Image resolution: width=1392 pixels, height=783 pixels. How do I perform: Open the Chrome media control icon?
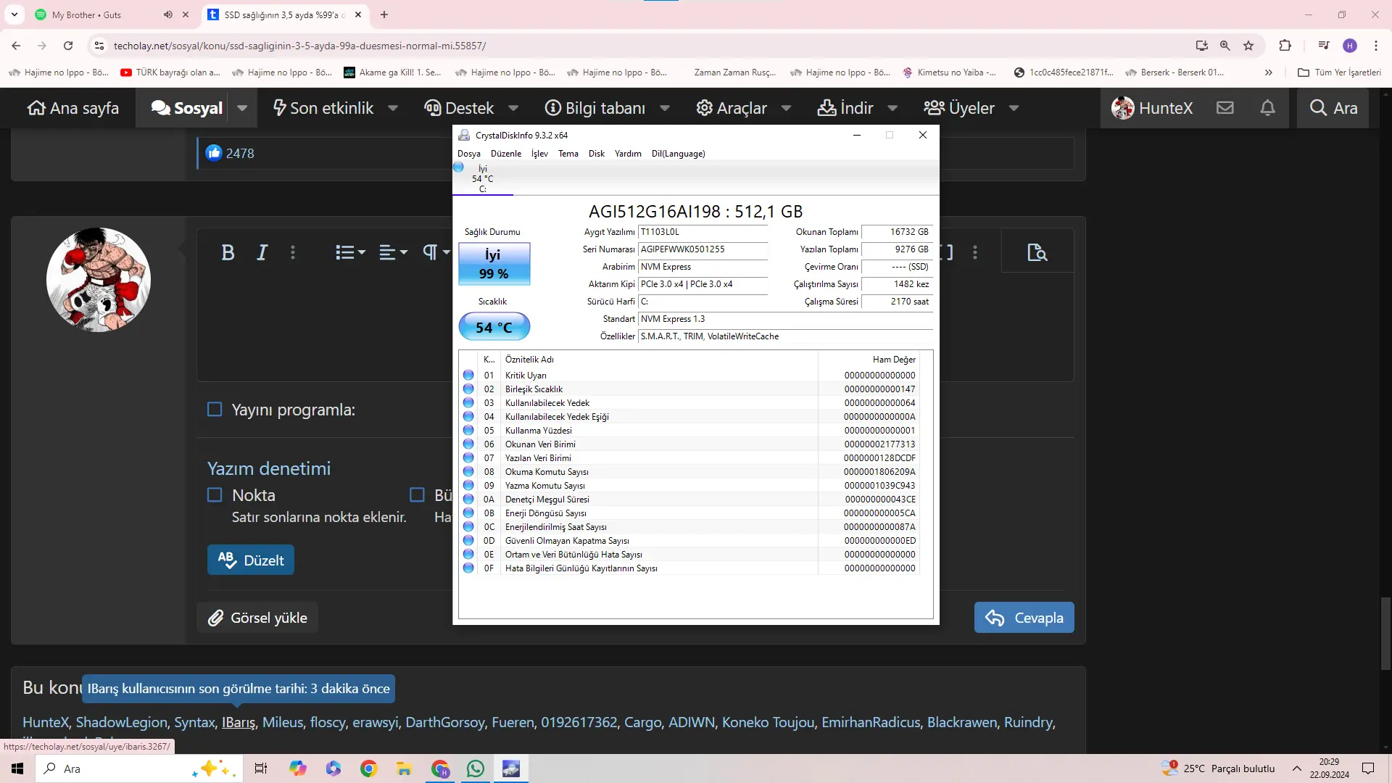coord(1324,46)
